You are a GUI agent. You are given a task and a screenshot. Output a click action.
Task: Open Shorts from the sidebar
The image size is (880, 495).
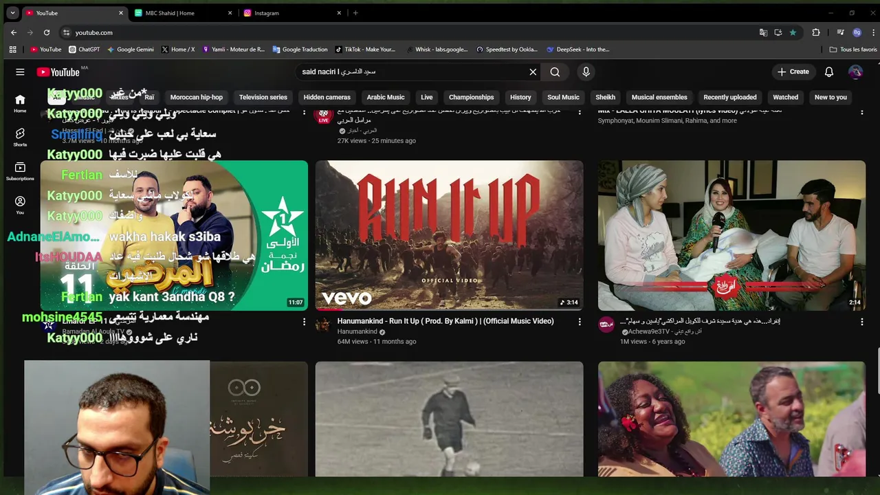tap(20, 137)
